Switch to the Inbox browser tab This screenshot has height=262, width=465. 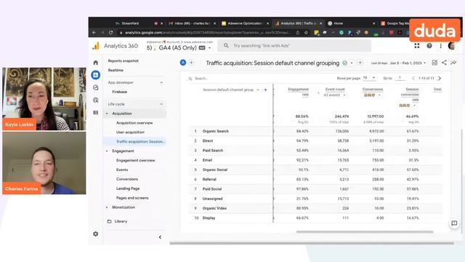click(x=192, y=23)
